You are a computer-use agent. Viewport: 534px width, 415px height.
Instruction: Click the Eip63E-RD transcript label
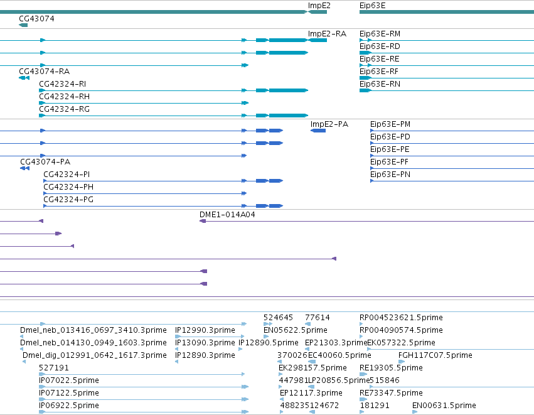pos(380,46)
